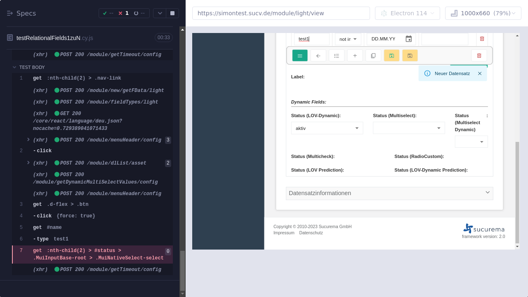Open the Specs list panel
This screenshot has width=528, height=297.
point(21,13)
